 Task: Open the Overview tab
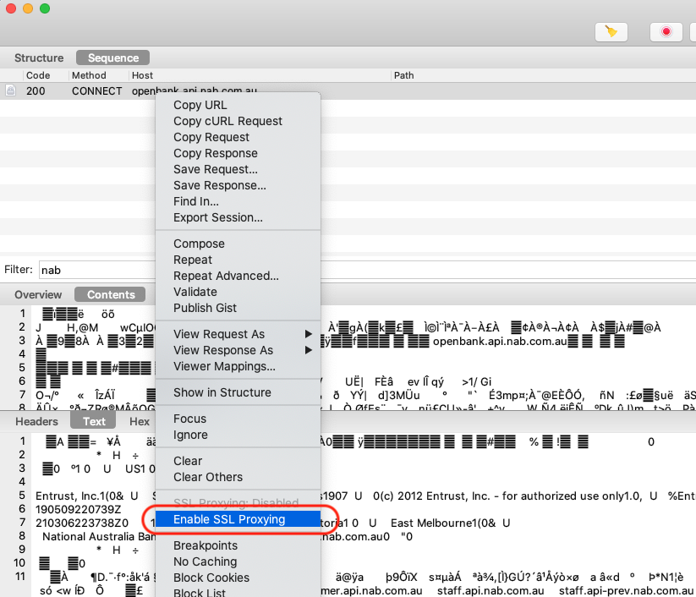click(38, 294)
